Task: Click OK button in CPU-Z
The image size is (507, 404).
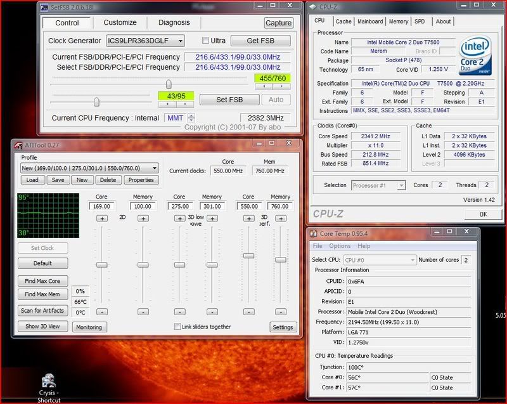Action: pos(483,214)
